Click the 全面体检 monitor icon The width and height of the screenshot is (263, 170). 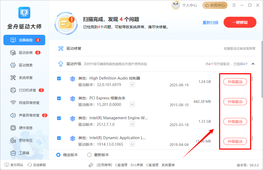click(13, 40)
